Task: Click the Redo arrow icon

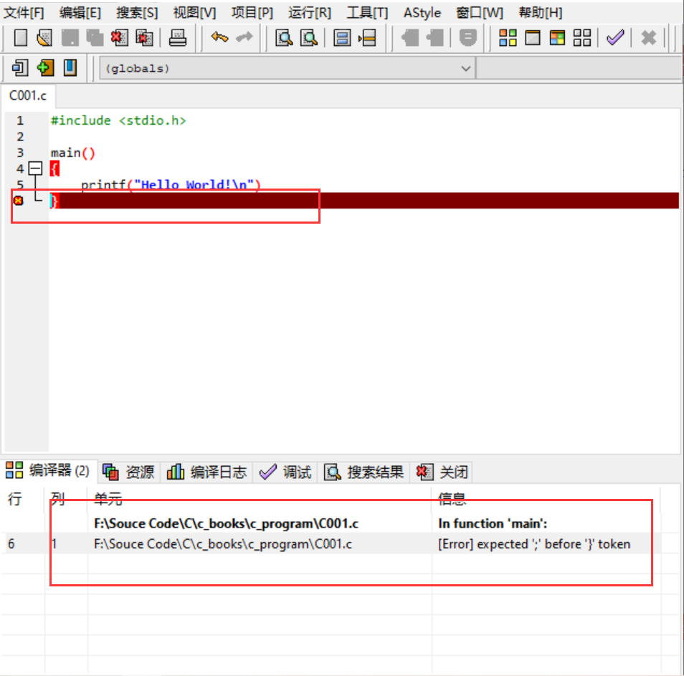Action: [x=244, y=37]
